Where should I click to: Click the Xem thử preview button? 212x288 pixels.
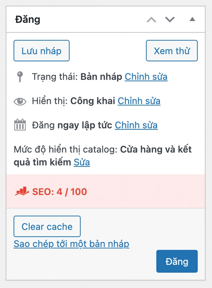(x=172, y=51)
